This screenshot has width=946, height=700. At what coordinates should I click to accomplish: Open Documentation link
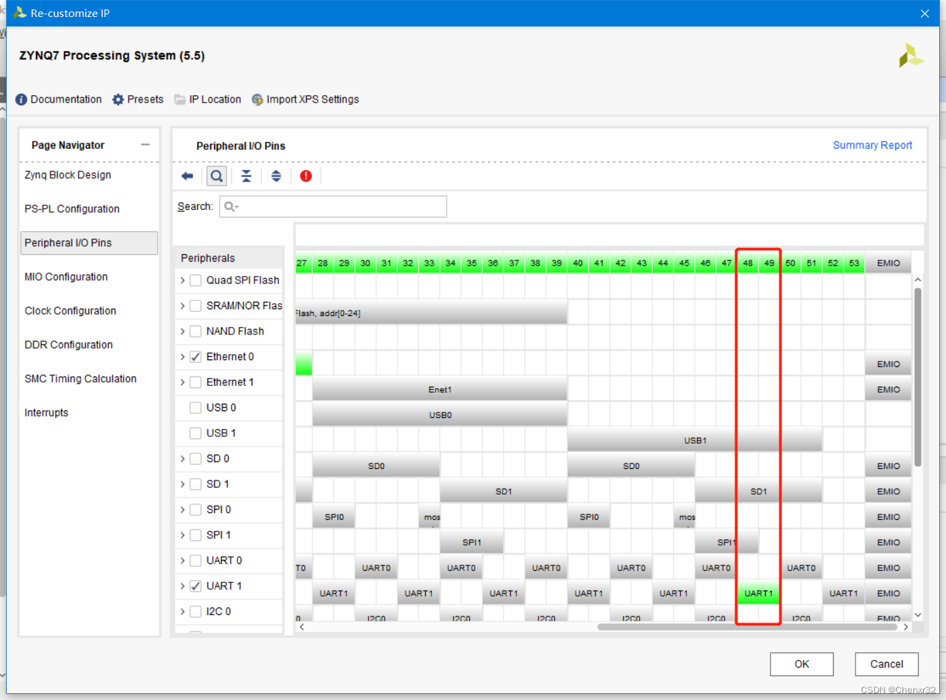66,99
